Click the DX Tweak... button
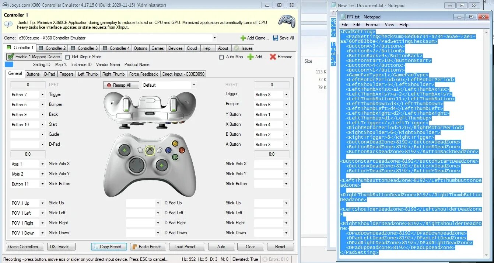 (x=62, y=247)
